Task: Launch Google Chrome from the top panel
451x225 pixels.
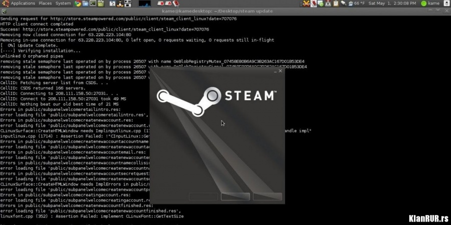Action: 78,4
